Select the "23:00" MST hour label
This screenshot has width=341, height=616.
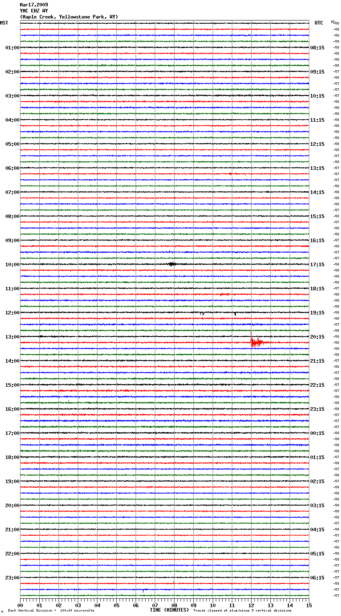(12, 578)
